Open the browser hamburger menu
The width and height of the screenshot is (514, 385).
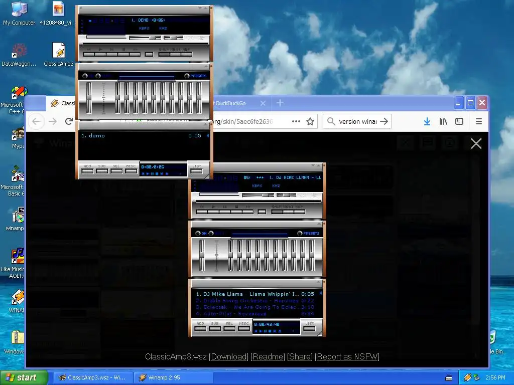click(478, 121)
